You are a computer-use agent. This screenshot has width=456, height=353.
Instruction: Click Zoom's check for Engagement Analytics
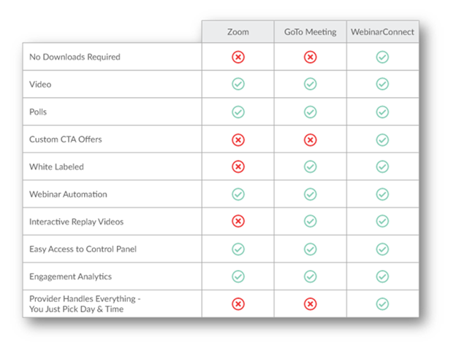click(238, 276)
